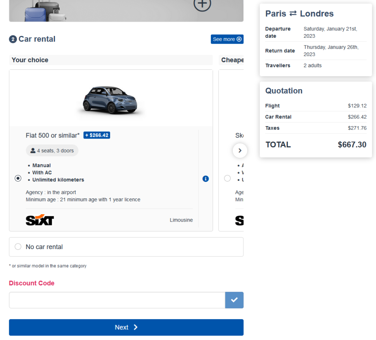This screenshot has height=340, width=376.
Task: Select the second car's radio button
Action: coord(227,178)
